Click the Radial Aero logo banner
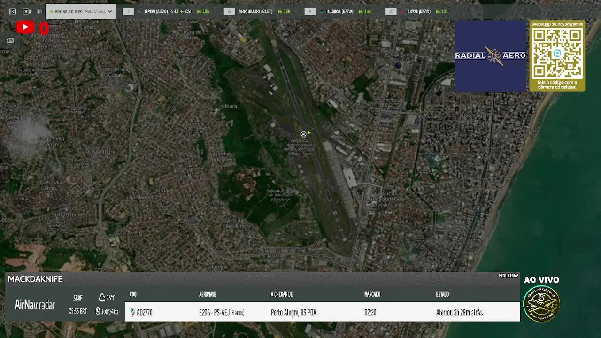Screen dimensions: 601x338 pos(490,55)
